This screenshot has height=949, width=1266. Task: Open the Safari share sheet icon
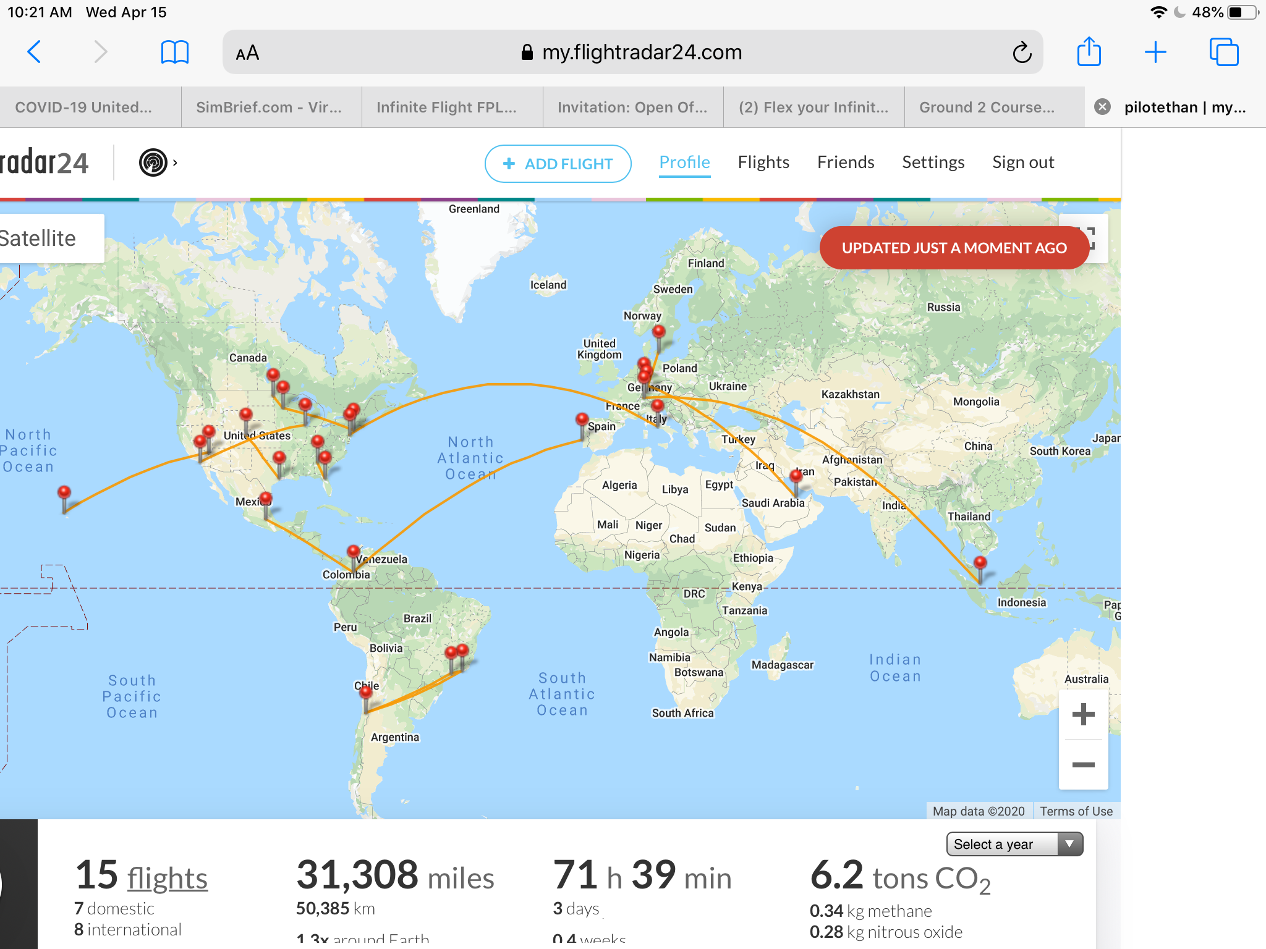1089,51
